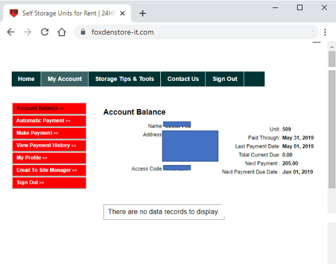The image size is (336, 264).
Task: Open a new tab with the plus icon
Action: tap(142, 13)
